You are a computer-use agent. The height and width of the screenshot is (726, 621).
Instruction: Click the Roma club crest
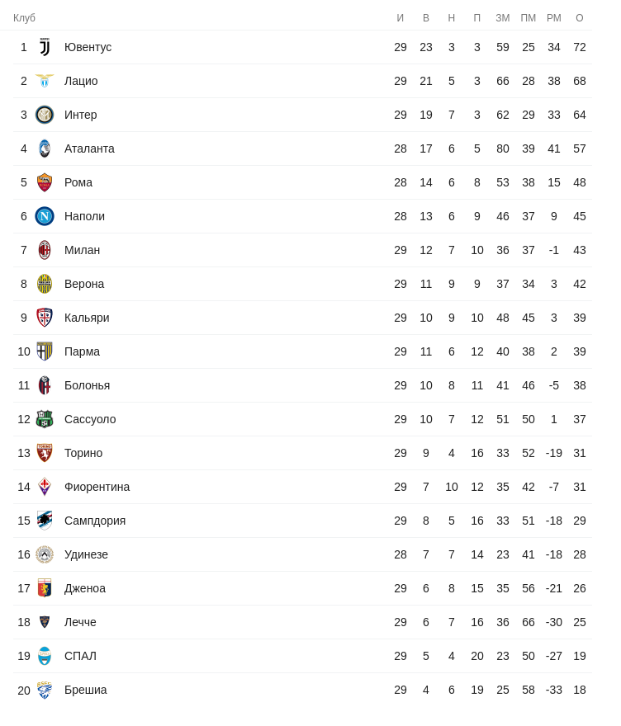45,182
